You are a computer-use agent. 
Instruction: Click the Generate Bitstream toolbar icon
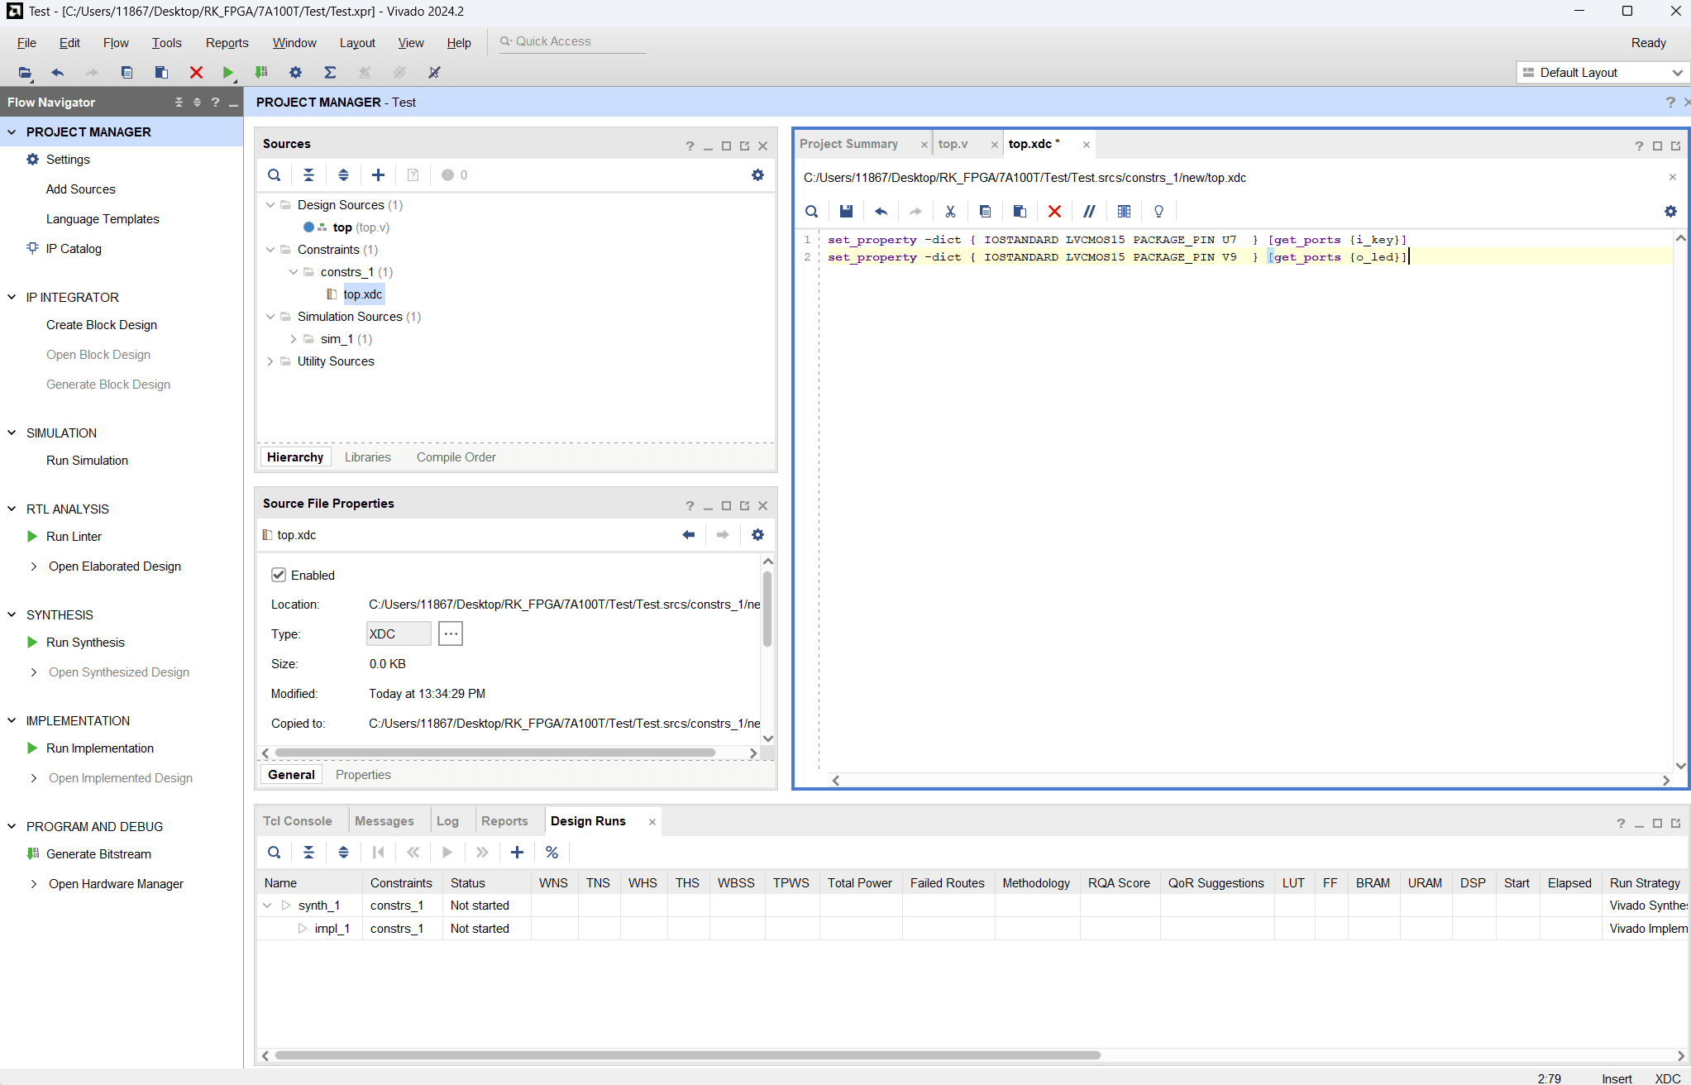(x=261, y=73)
